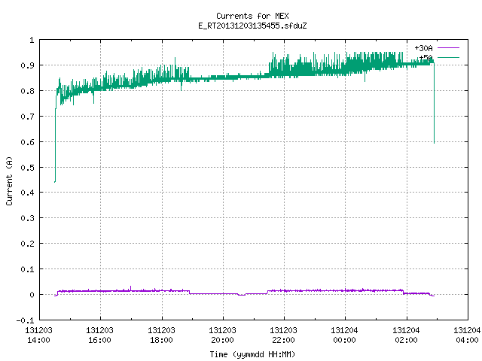Click the purple +30A legend line sample
The image size is (482, 361).
[x=448, y=48]
